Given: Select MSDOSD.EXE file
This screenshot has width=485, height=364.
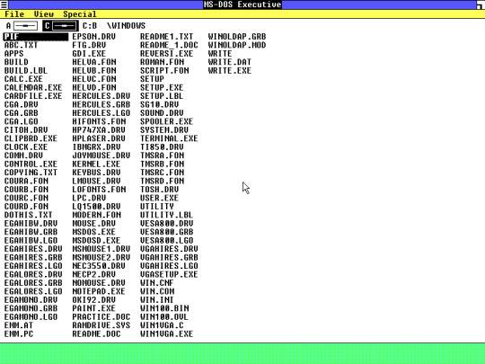Looking at the screenshot, I should point(96,241).
